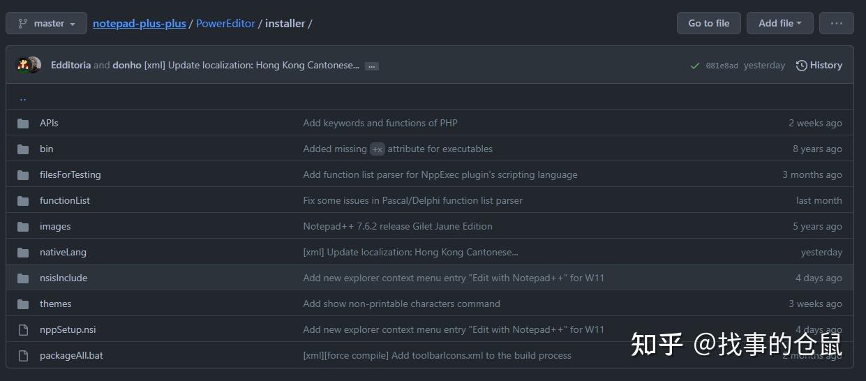The width and height of the screenshot is (866, 381).
Task: Open nsisInclude row commit about W11 context menu
Action: coord(454,278)
